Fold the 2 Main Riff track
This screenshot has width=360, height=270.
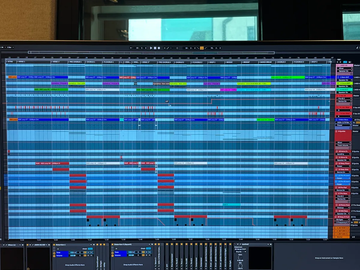(x=337, y=77)
